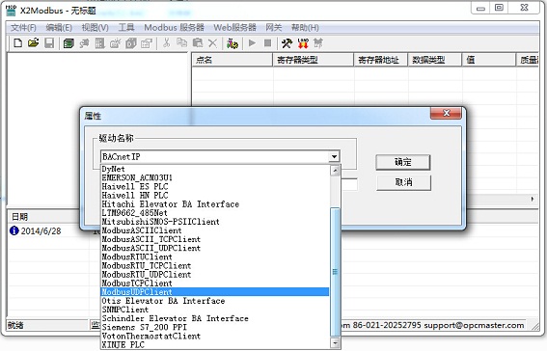The image size is (547, 351).
Task: Click the green grid device icon
Action: [68, 43]
